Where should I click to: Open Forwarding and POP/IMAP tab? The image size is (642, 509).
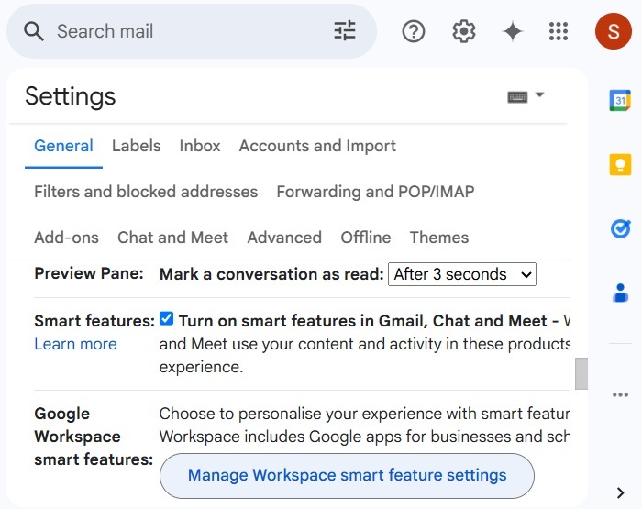click(x=375, y=192)
